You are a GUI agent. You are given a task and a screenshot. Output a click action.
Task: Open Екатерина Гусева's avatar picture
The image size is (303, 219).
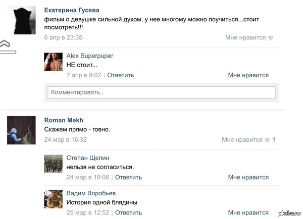point(24,20)
